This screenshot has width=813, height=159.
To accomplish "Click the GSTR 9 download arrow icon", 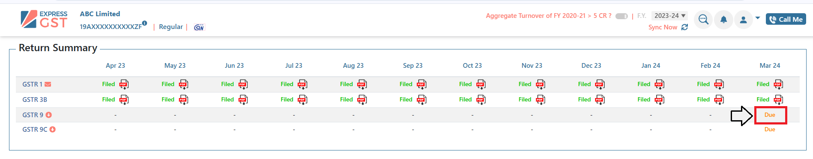I will coord(49,115).
